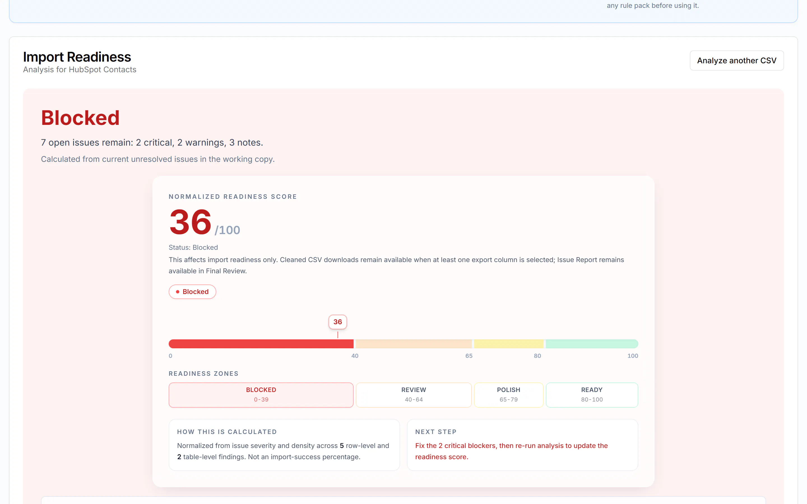Click the 'Normalized from issue severity' explanation text
This screenshot has width=807, height=504.
tap(283, 451)
